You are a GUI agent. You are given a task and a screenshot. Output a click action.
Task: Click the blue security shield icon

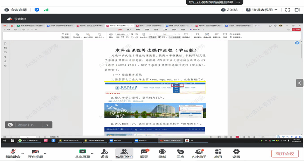click(37, 10)
